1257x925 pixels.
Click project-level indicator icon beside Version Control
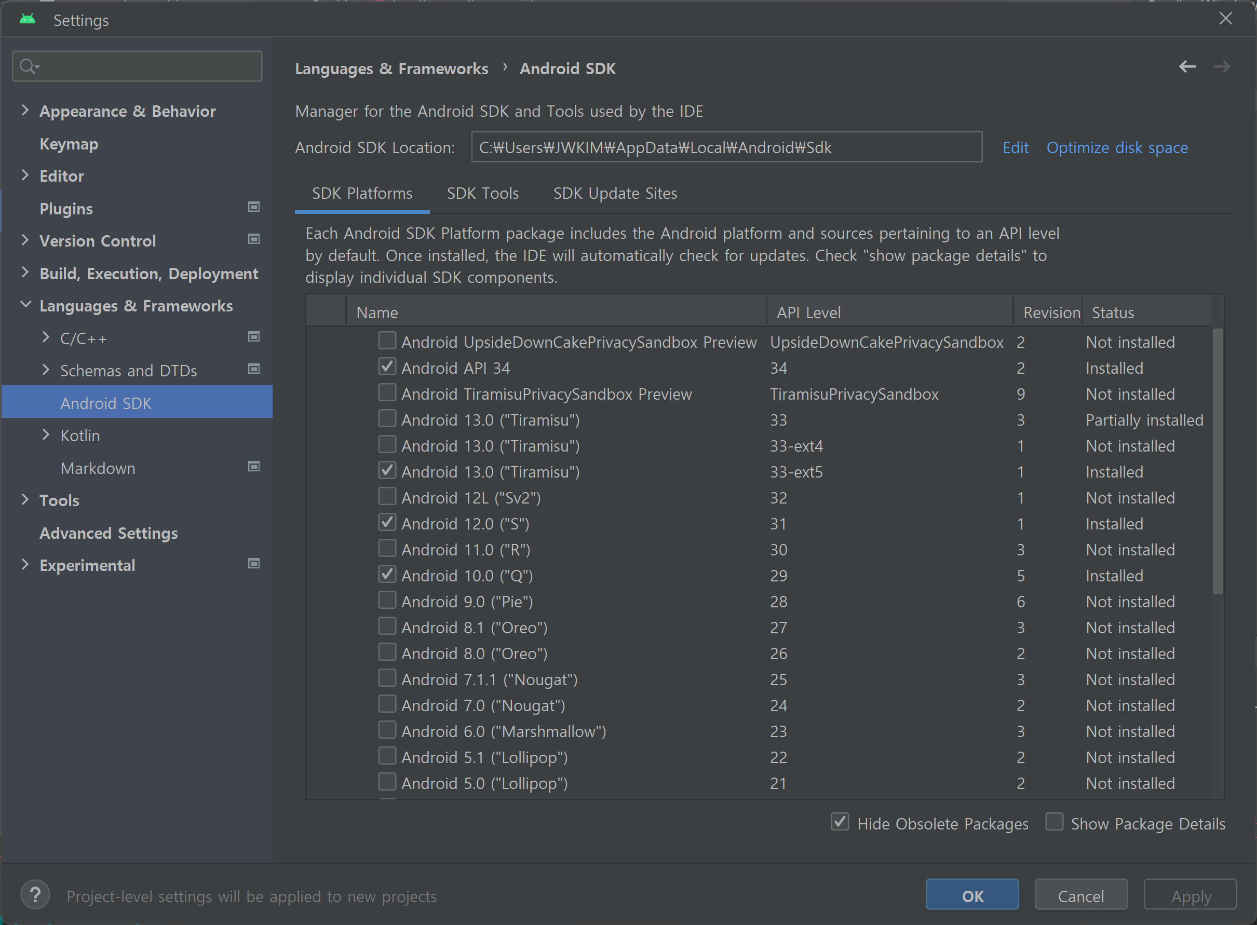click(x=254, y=240)
